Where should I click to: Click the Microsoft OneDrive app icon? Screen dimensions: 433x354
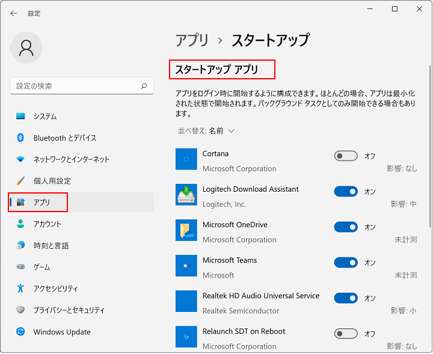[x=186, y=230]
